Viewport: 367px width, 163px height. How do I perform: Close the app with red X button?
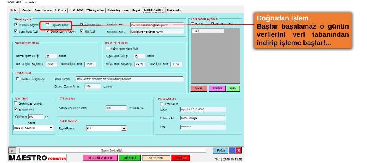click(238, 150)
